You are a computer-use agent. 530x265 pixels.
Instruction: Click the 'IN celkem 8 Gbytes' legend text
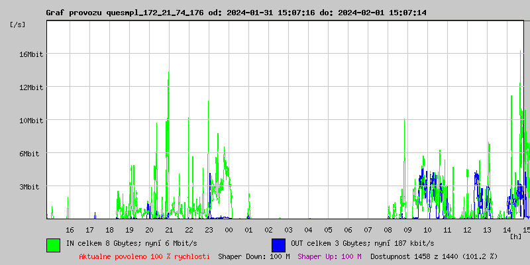131,244
